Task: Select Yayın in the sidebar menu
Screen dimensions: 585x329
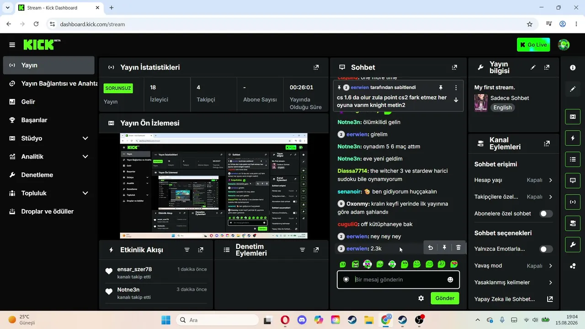Action: point(48,65)
